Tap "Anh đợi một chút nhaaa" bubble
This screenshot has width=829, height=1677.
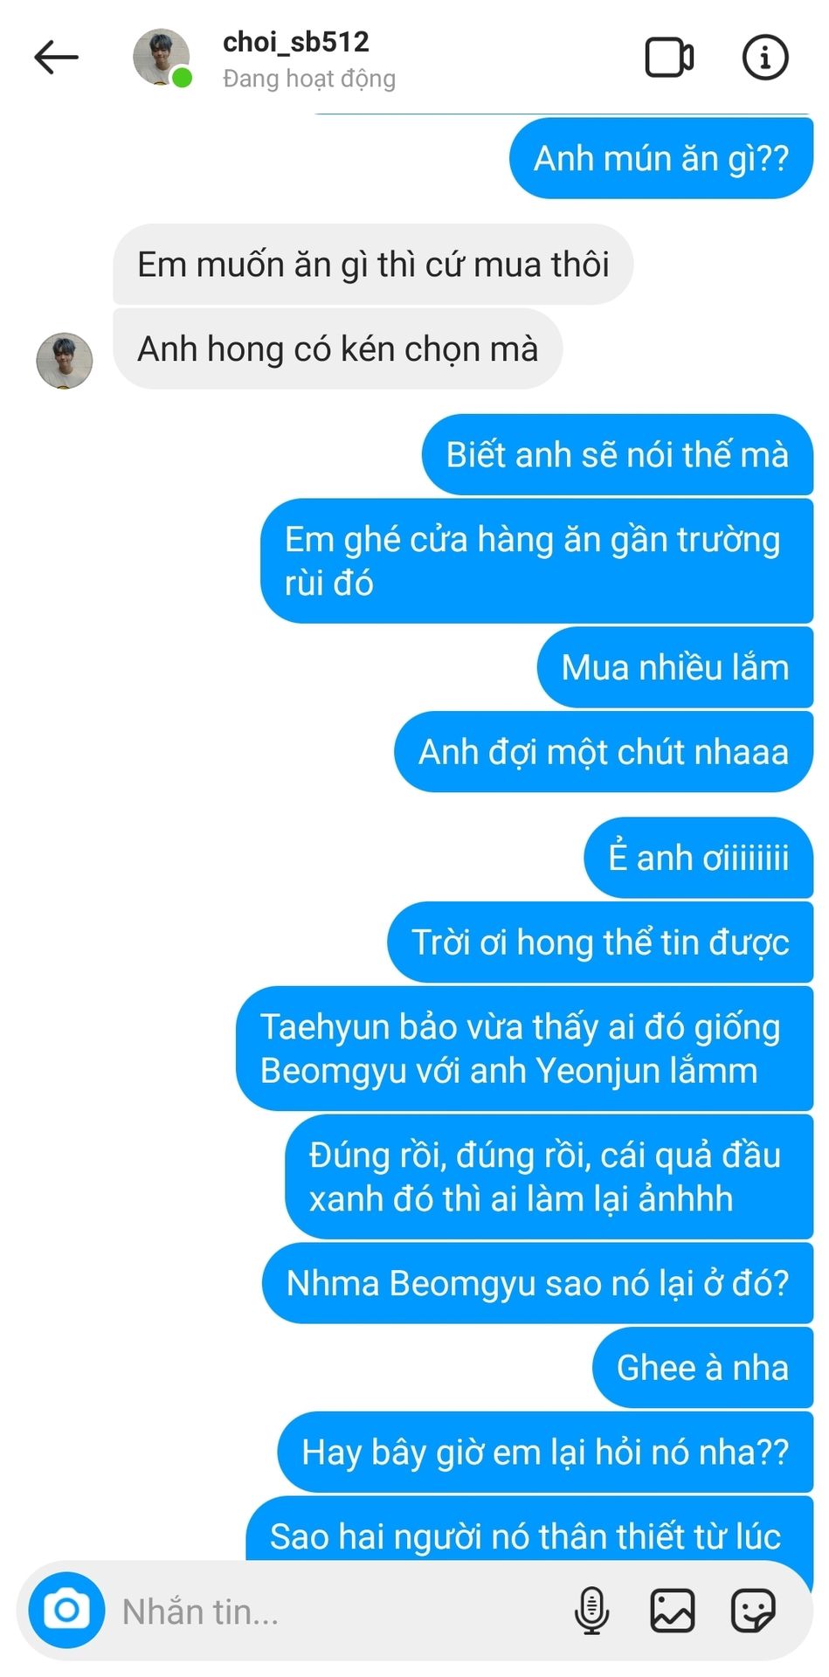(604, 752)
